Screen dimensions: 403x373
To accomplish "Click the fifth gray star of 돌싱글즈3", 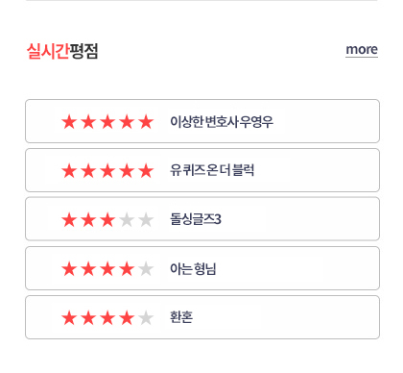I will pyautogui.click(x=146, y=220).
